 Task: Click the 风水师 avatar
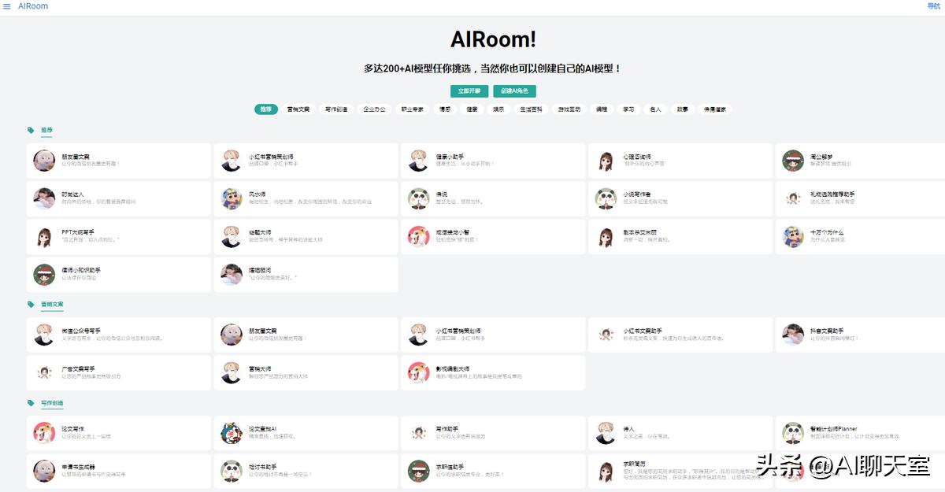[232, 198]
